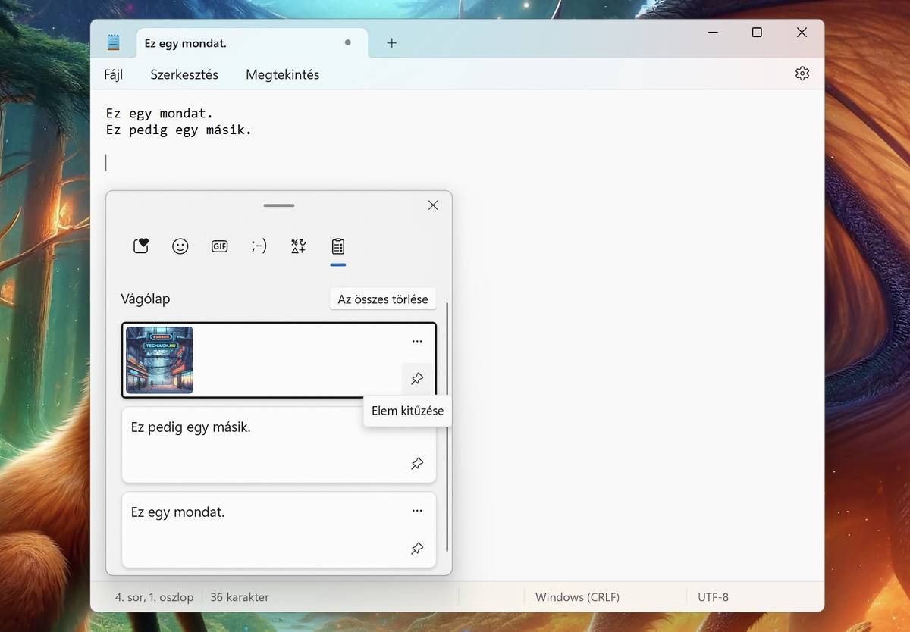The image size is (910, 632).
Task: Open Notepad settings gear
Action: pos(802,74)
